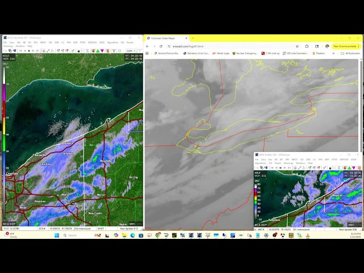The image size is (364, 273).
Task: Open the Radiation Units Converter bookmark
Action: tap(196, 53)
